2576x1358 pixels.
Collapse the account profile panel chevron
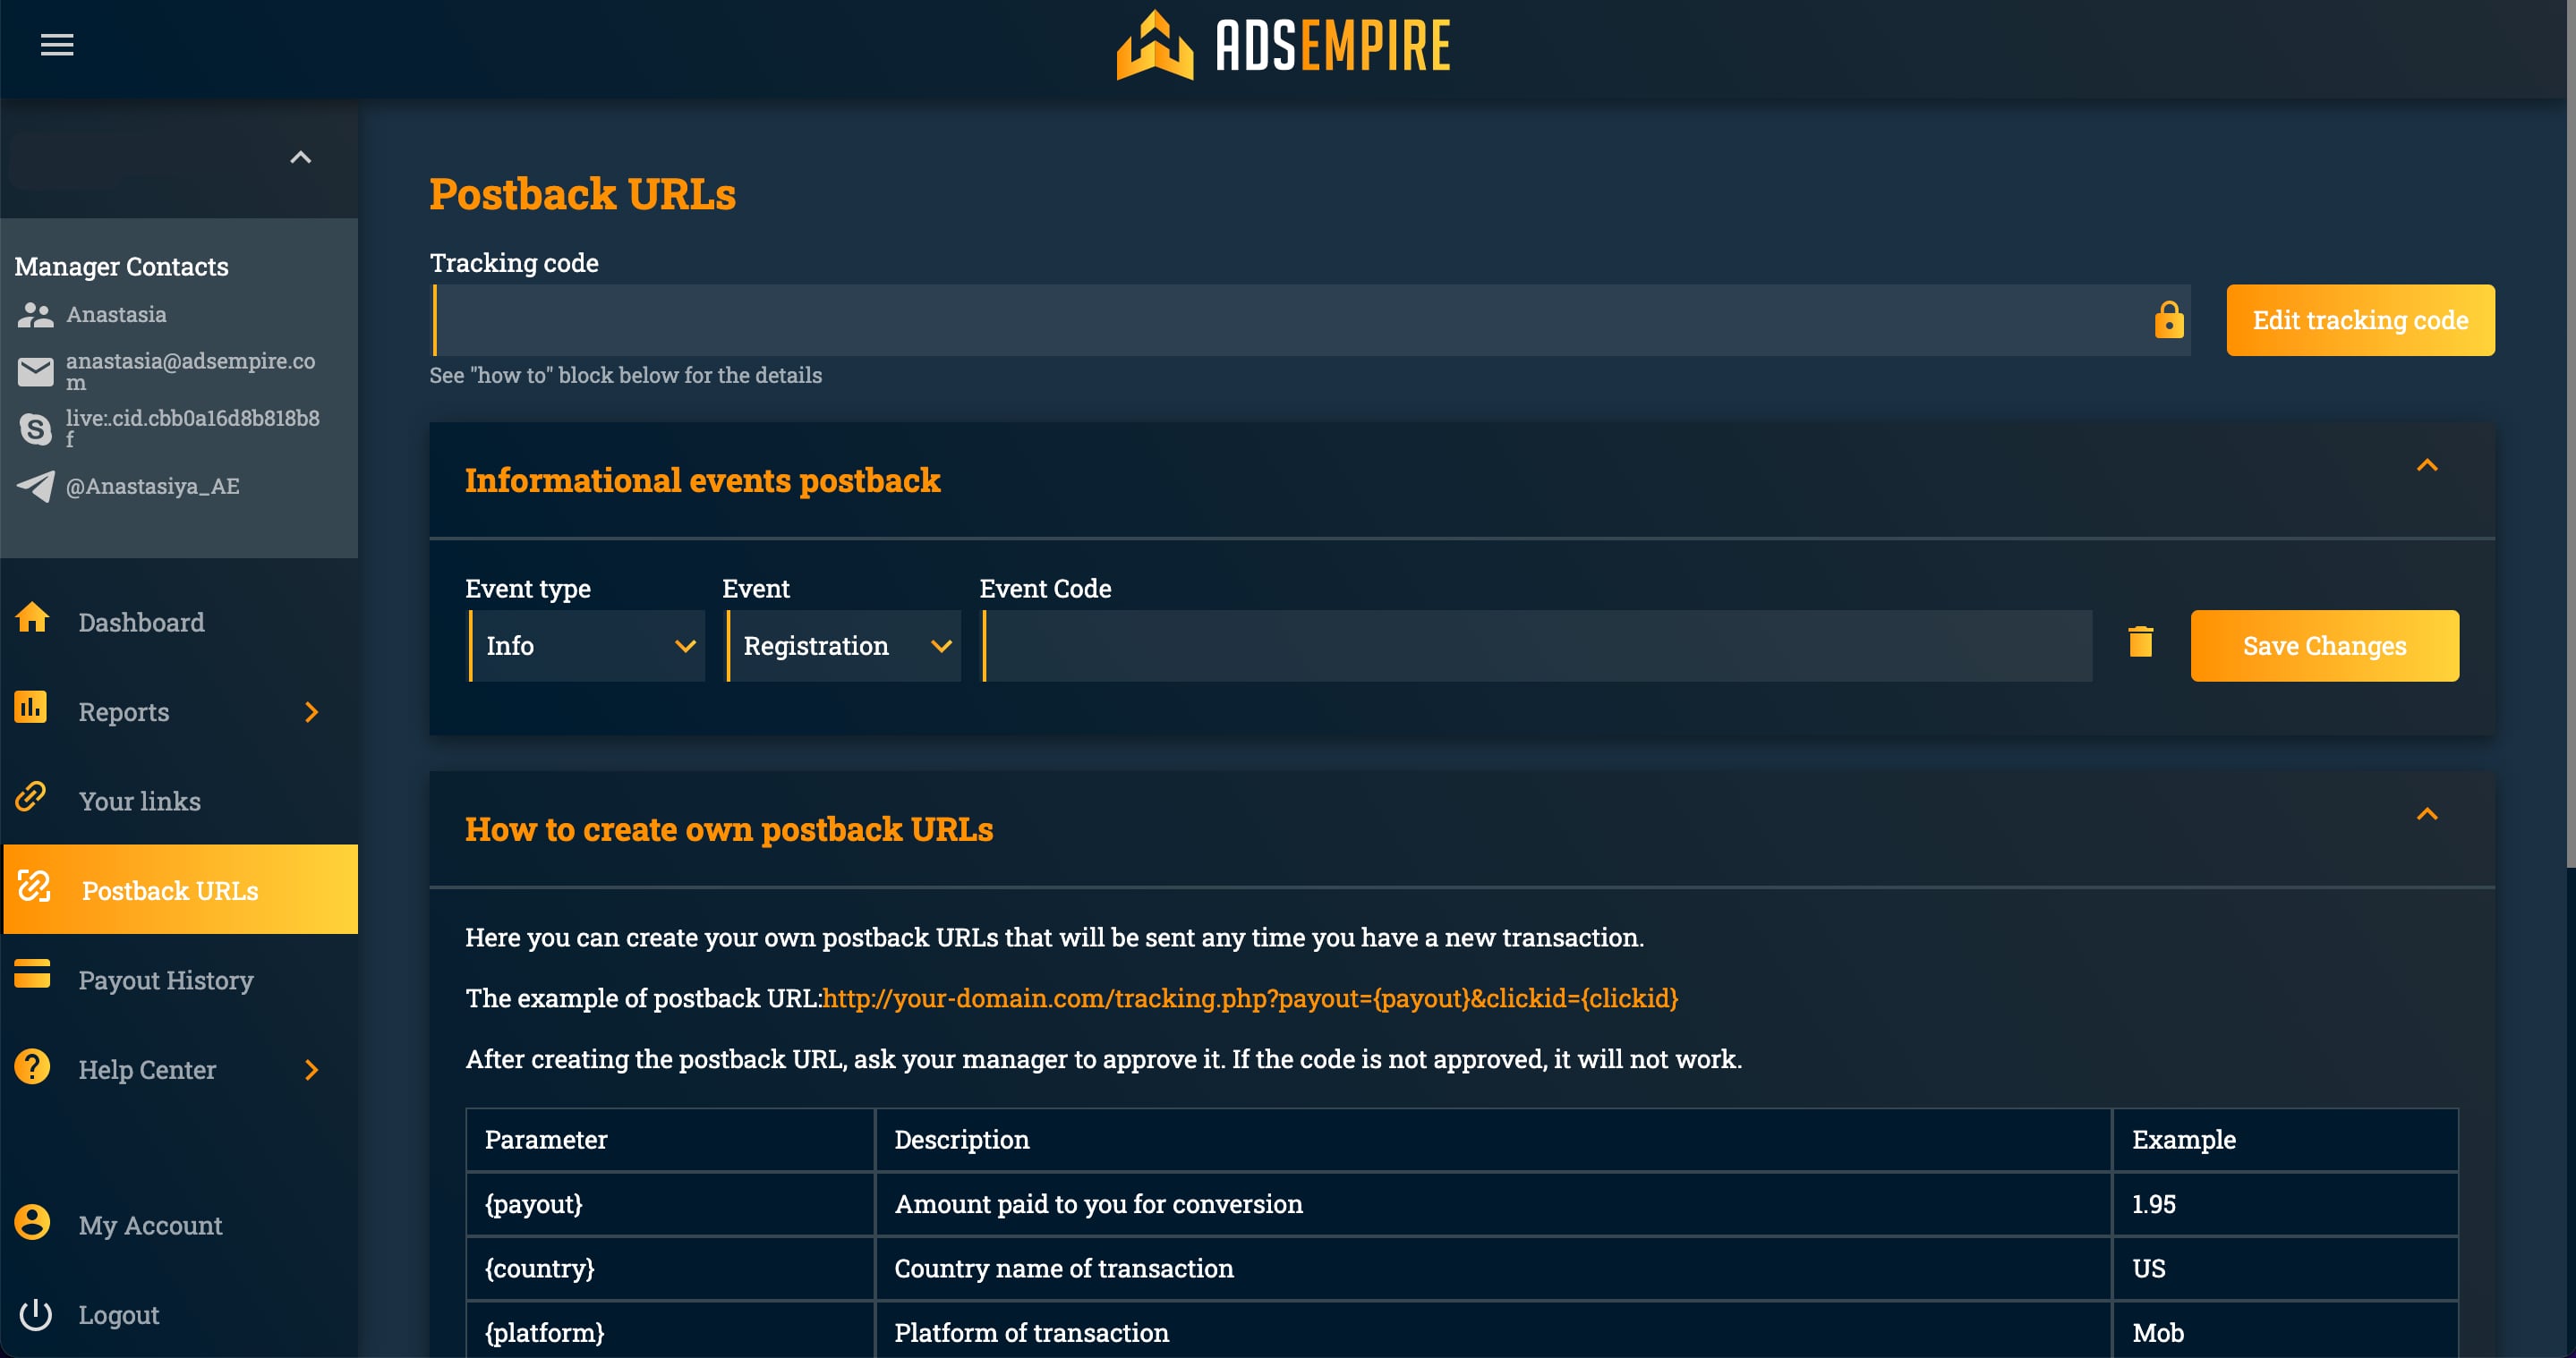300,157
